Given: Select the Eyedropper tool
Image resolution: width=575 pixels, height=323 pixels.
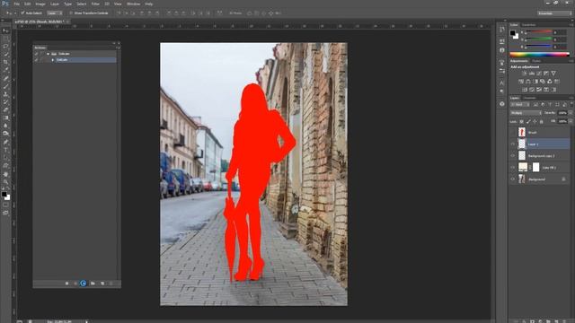Looking at the screenshot, I should [5, 70].
